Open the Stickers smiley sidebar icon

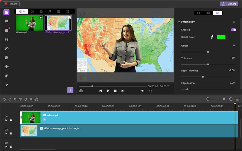click(6, 58)
